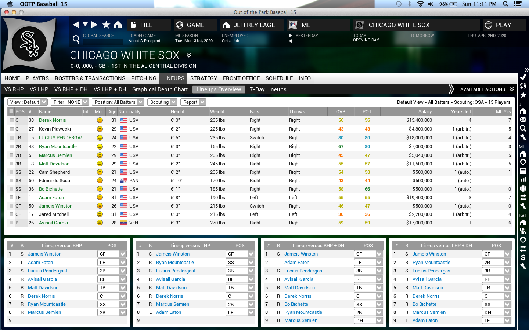Click the Global Search input field
This screenshot has height=330, width=529.
103,42
